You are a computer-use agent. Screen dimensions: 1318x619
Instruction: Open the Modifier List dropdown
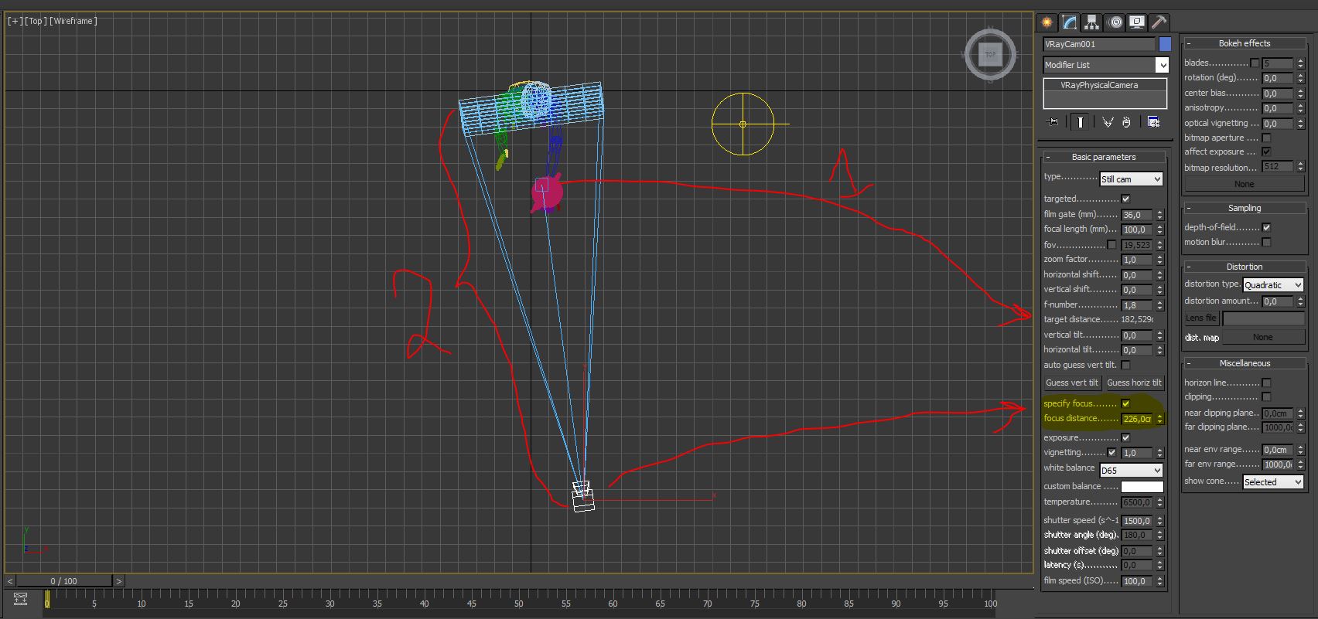(x=1105, y=65)
